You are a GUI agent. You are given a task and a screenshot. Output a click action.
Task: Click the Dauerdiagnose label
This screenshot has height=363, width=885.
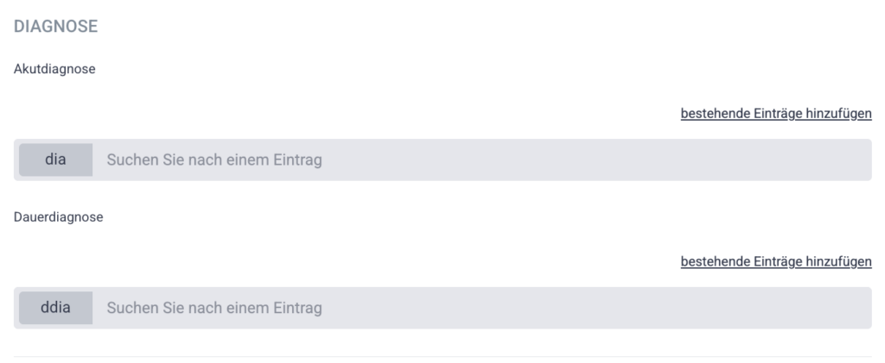pyautogui.click(x=59, y=218)
